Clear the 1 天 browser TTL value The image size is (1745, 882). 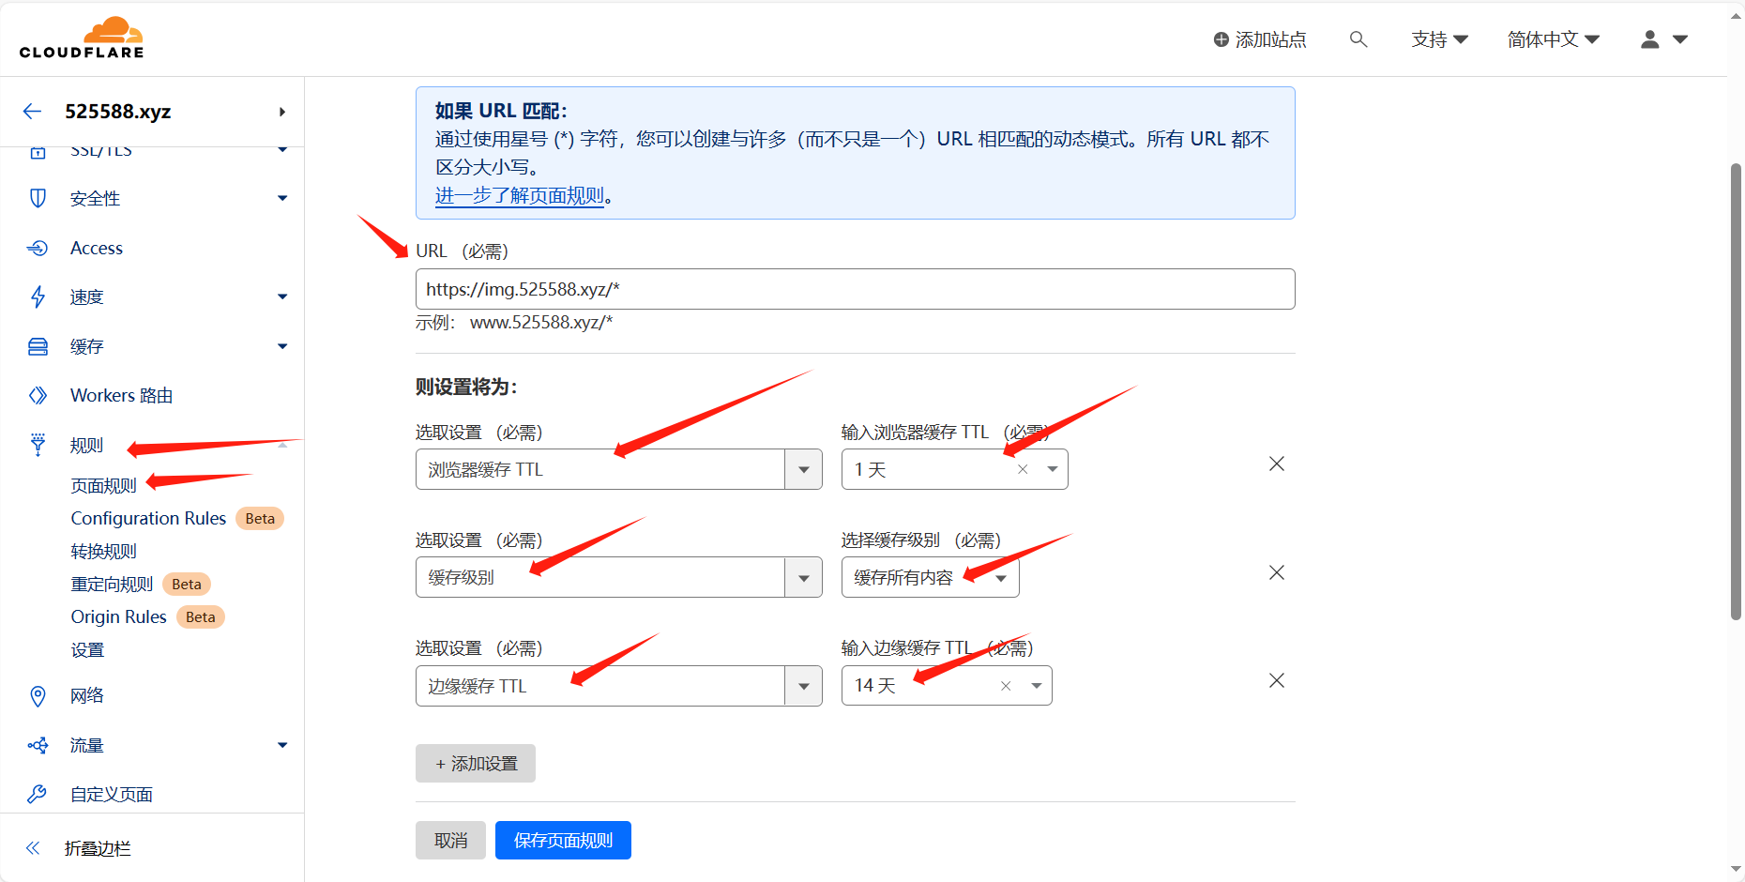pos(1023,470)
